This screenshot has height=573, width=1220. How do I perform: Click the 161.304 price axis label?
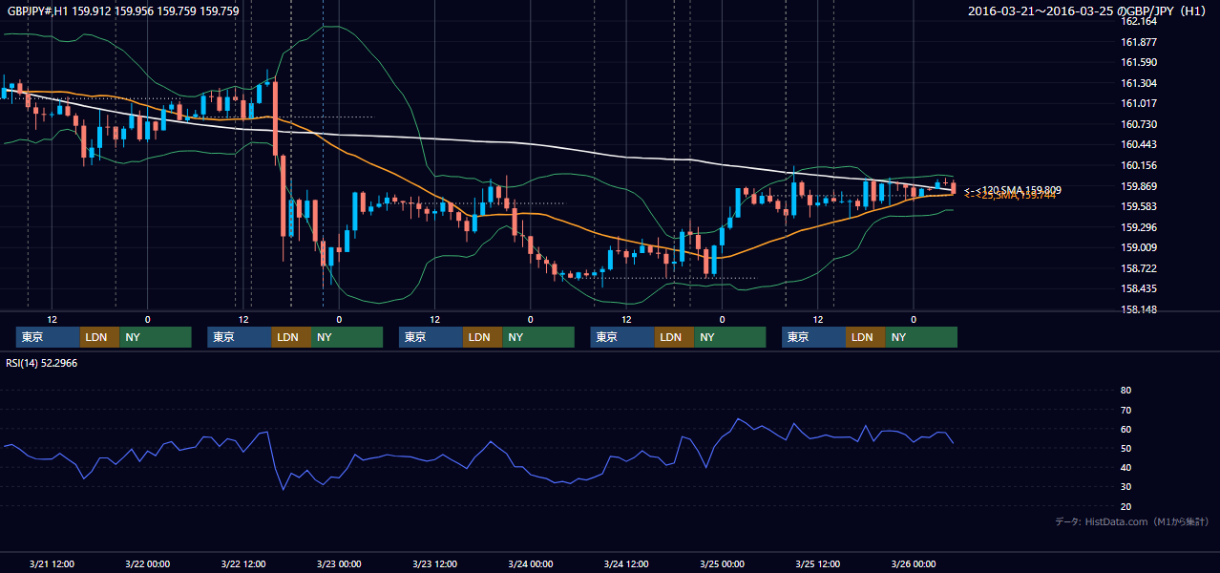click(x=1139, y=83)
